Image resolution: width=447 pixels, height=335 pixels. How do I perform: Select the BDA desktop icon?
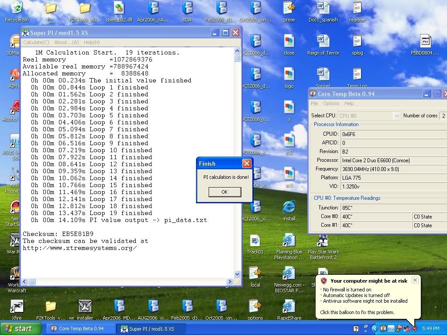[187, 12]
